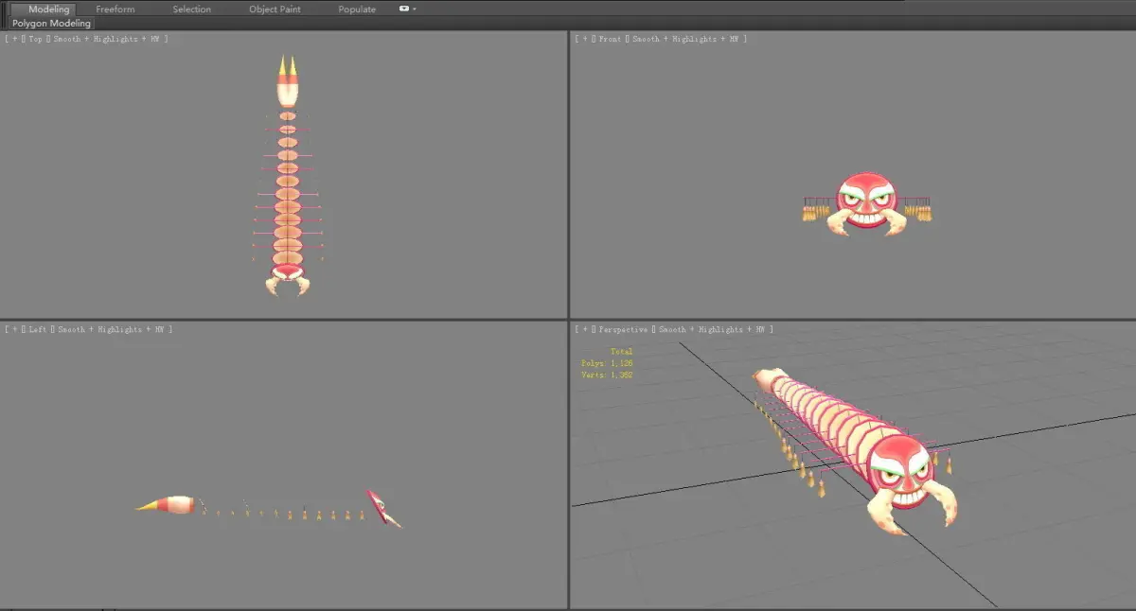The image size is (1136, 611).
Task: Click the Left view name label
Action: coord(38,329)
